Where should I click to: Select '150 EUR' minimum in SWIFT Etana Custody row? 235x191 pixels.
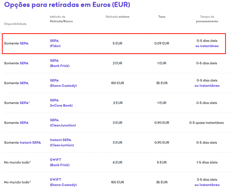tap(117, 182)
